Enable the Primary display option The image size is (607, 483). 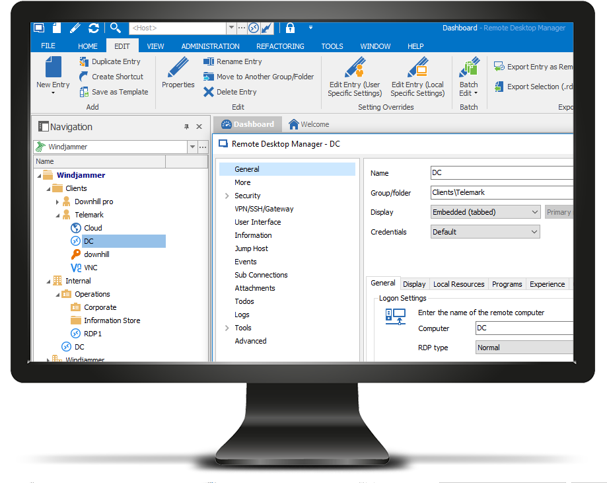559,212
